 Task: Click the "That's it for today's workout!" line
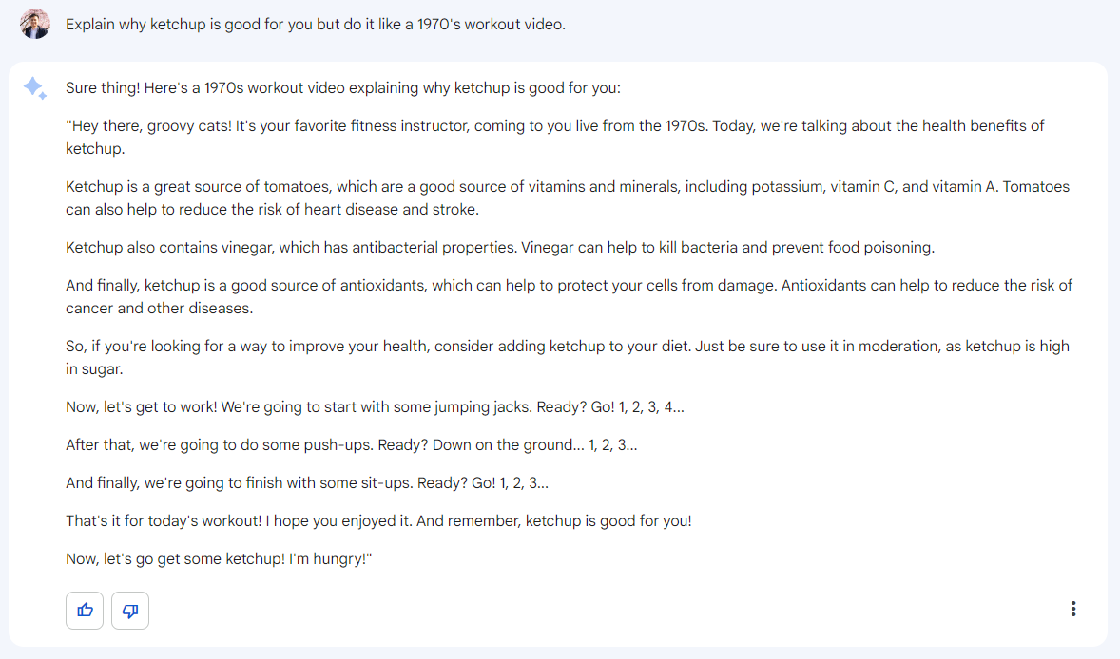378,521
